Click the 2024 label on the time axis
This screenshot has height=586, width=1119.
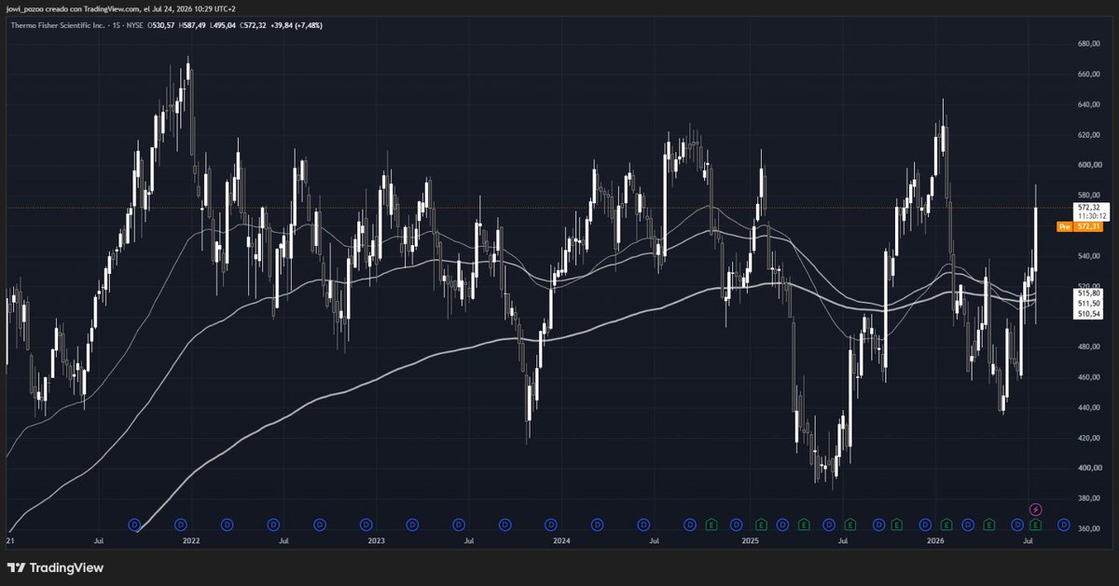point(560,540)
